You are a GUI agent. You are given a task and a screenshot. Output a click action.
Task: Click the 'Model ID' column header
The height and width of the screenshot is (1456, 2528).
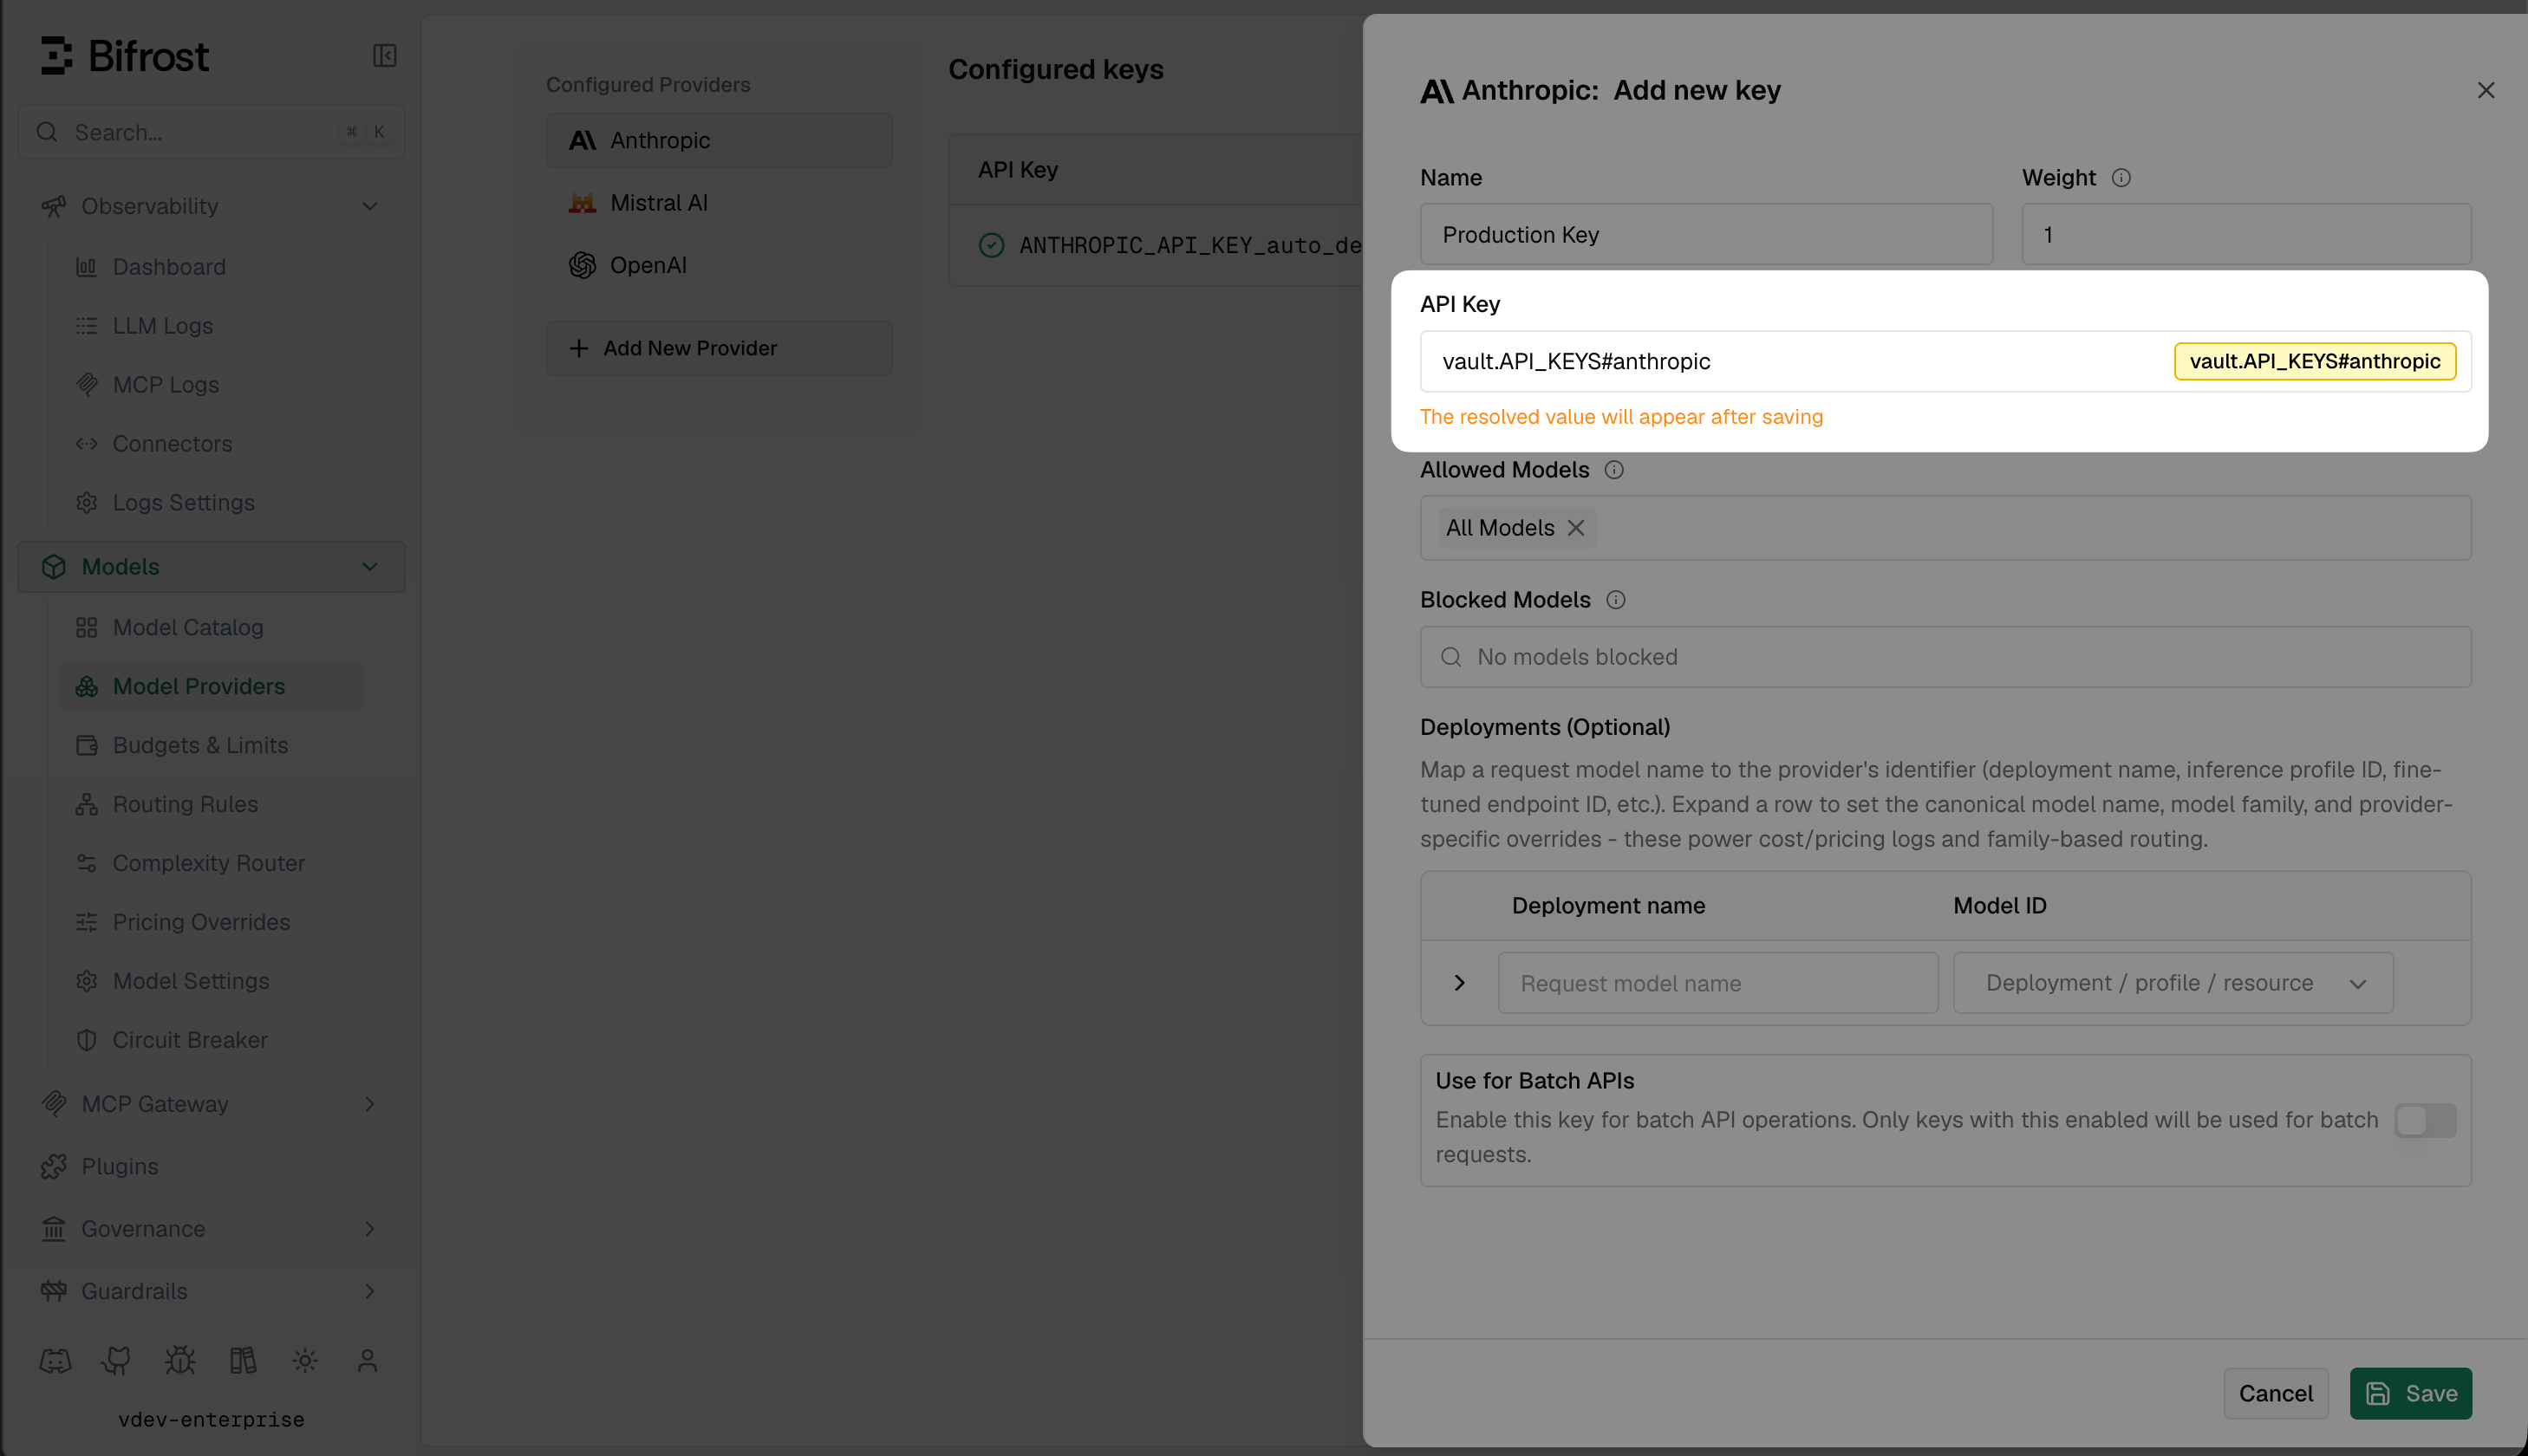pyautogui.click(x=2000, y=906)
